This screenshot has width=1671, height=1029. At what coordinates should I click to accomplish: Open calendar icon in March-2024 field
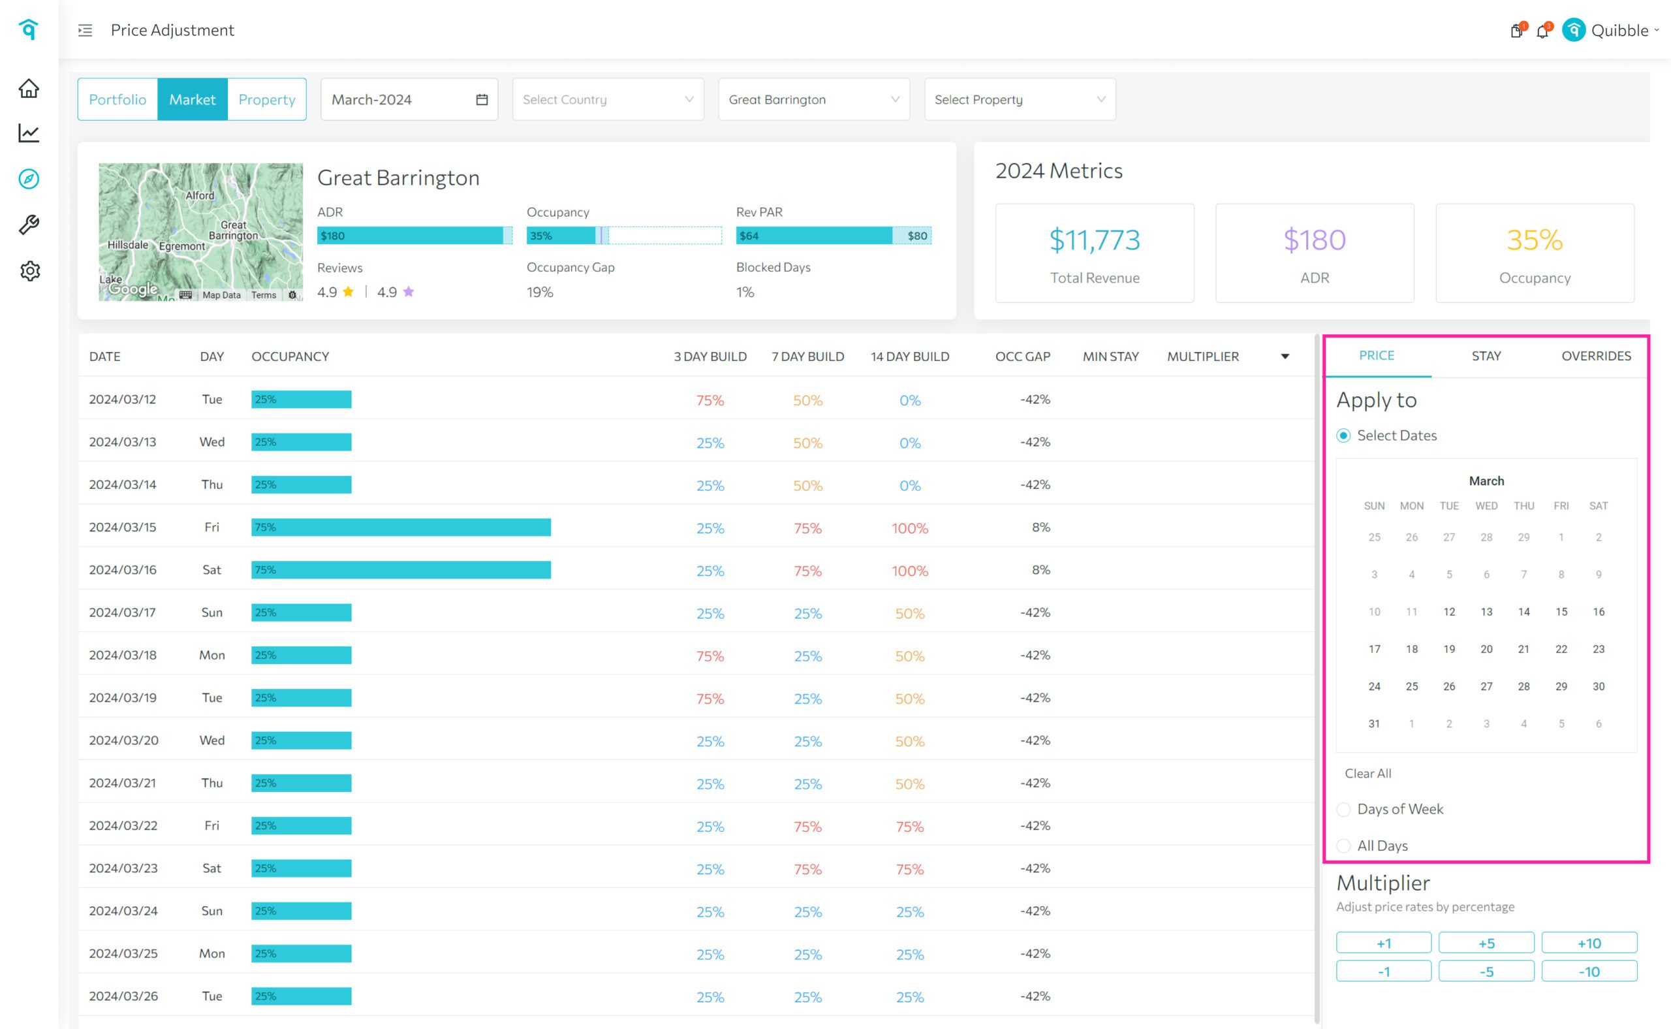coord(482,99)
